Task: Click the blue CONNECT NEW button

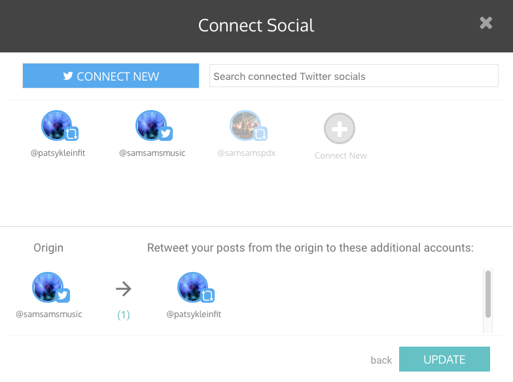Action: [111, 76]
